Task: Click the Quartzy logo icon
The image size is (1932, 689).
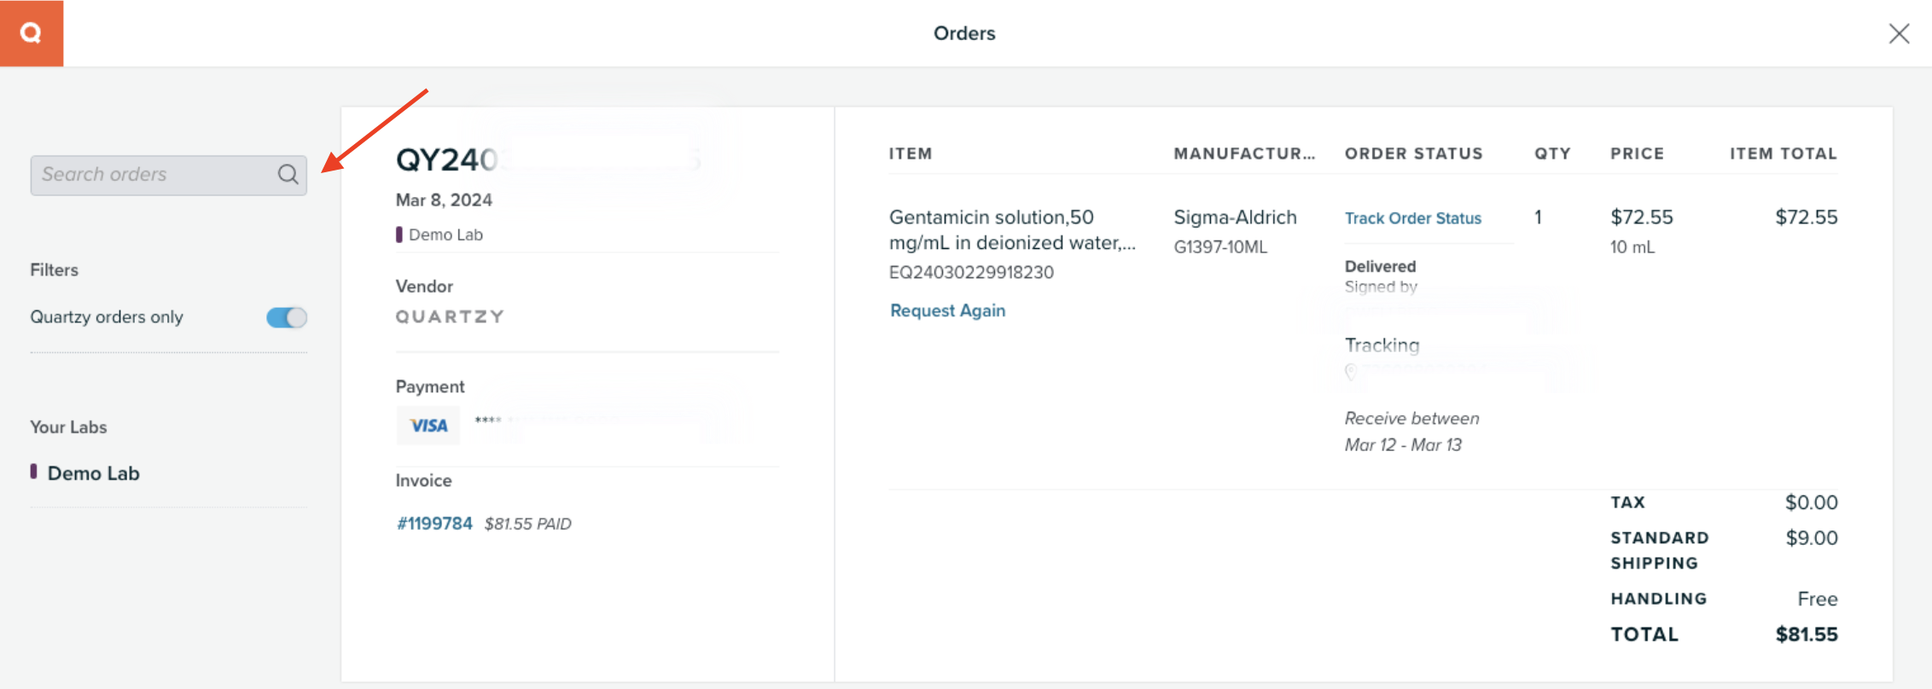Action: (x=32, y=33)
